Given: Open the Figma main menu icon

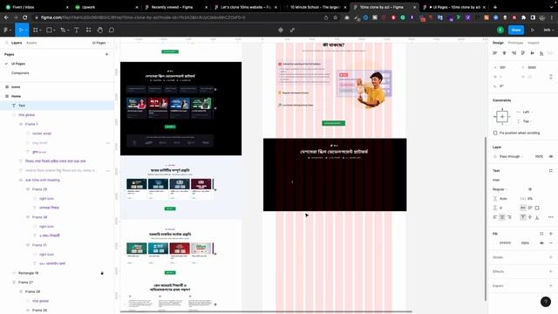Looking at the screenshot, I should (6, 31).
